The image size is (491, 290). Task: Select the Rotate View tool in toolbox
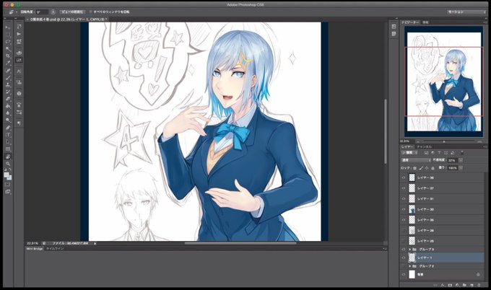pos(8,157)
